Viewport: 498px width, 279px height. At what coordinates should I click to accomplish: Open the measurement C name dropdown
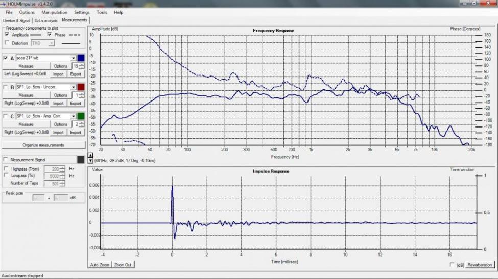(x=74, y=116)
